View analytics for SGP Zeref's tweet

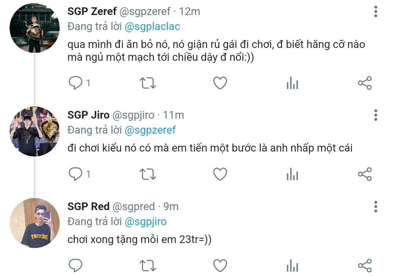coord(293,83)
